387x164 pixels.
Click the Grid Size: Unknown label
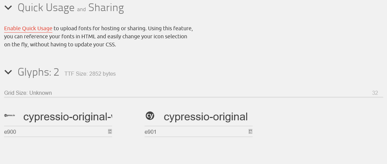pyautogui.click(x=28, y=93)
